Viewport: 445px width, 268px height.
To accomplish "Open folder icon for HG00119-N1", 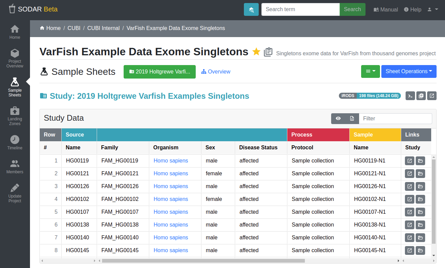I will 420,161.
